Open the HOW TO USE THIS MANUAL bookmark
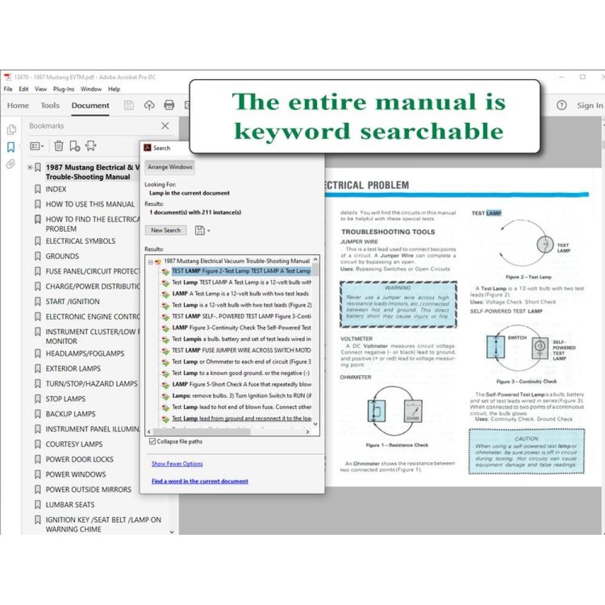Screen dimensions: 605x605 90,204
